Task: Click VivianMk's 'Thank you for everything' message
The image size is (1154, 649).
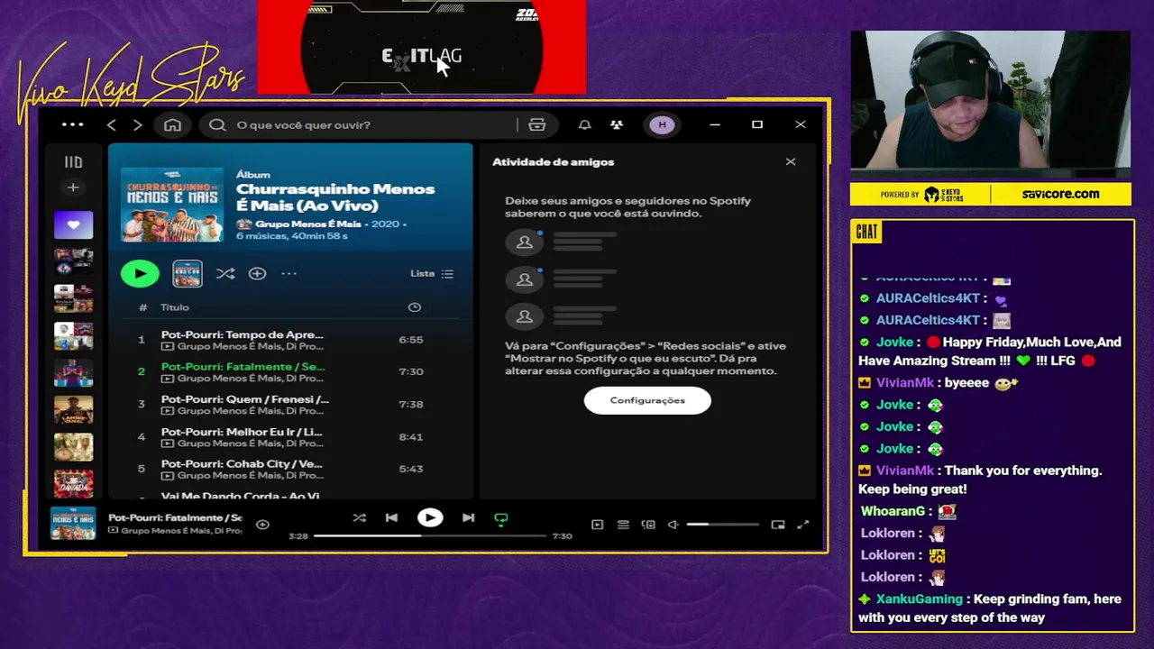Action: (x=979, y=480)
